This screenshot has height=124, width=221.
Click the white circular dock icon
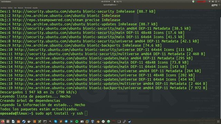coord(103,122)
